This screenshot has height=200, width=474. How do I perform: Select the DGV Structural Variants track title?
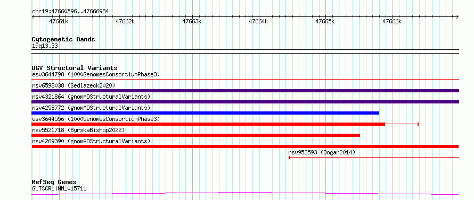point(75,68)
